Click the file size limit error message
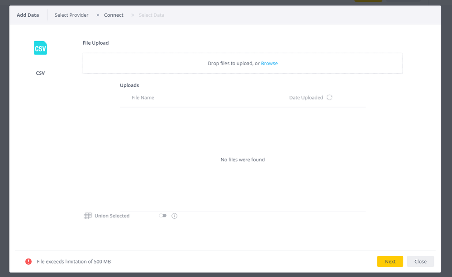The image size is (452, 277). [74, 262]
